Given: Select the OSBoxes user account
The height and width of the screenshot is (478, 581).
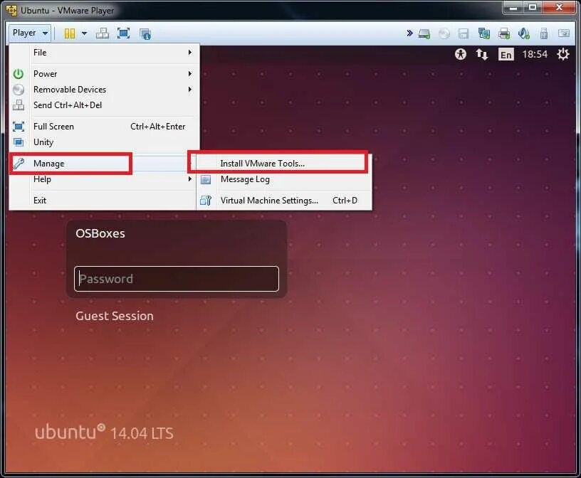Looking at the screenshot, I should pyautogui.click(x=100, y=233).
